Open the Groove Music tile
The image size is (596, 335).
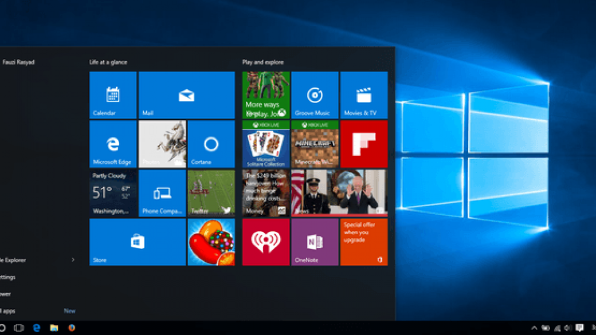[x=315, y=95]
